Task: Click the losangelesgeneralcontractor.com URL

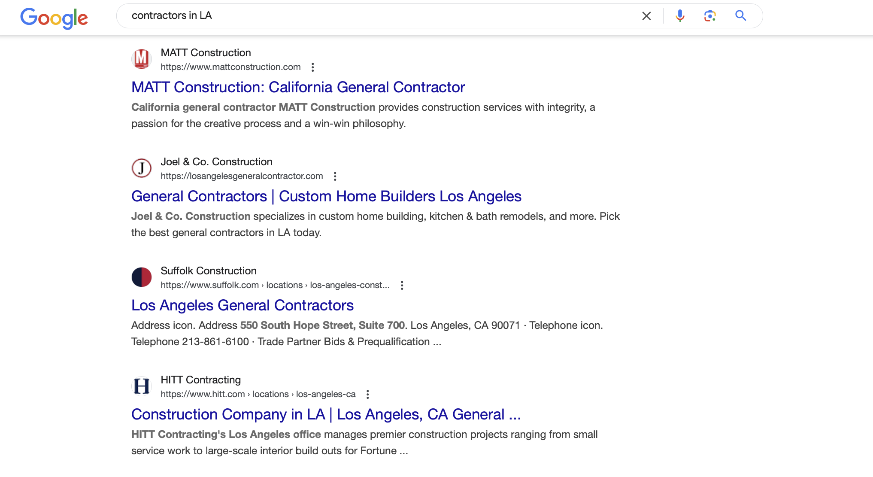Action: pyautogui.click(x=242, y=176)
